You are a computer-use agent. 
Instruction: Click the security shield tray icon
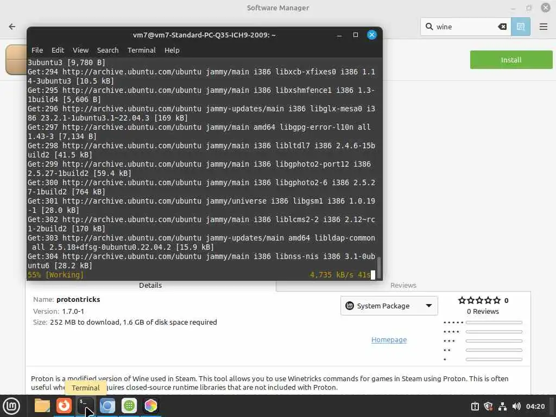[488, 406]
